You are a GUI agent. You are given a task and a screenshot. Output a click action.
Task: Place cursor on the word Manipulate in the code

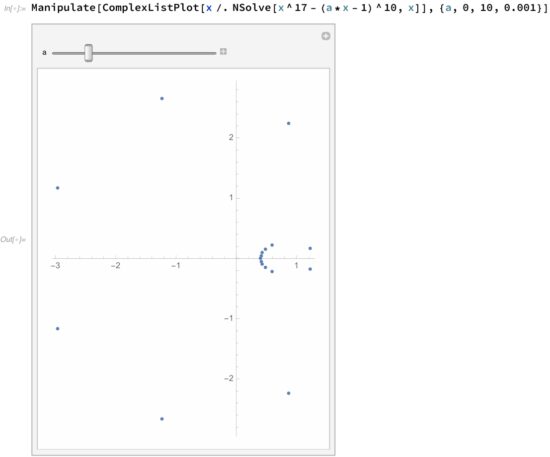(x=64, y=8)
